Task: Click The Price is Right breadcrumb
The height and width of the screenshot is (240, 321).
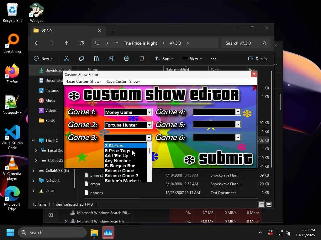Action: 140,43
